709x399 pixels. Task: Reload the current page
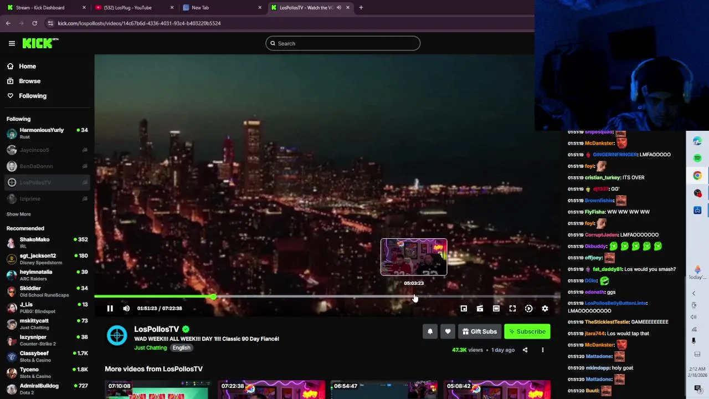tap(34, 23)
